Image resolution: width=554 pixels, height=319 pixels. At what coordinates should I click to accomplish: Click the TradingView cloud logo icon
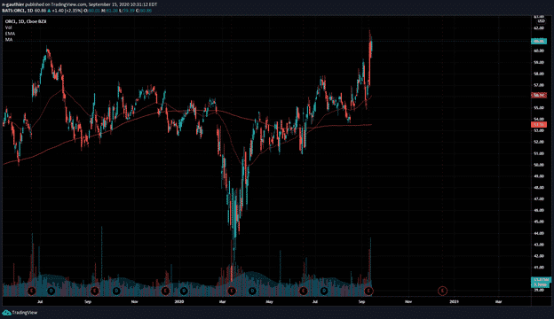coord(6,312)
